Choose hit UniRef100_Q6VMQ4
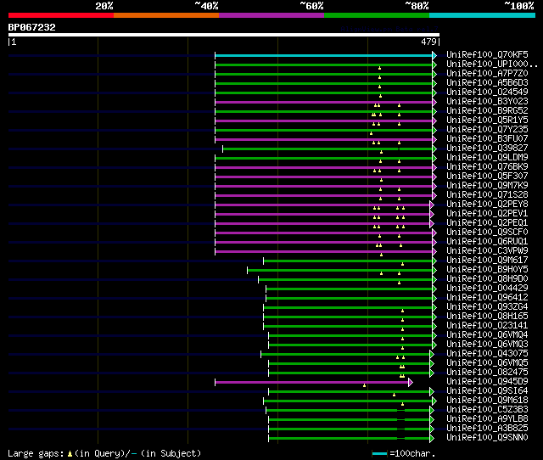The image size is (543, 460). [487, 335]
